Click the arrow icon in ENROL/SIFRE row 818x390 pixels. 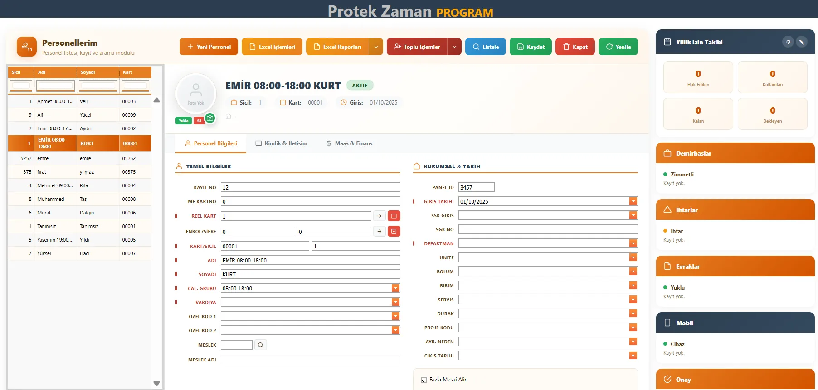[x=380, y=232]
